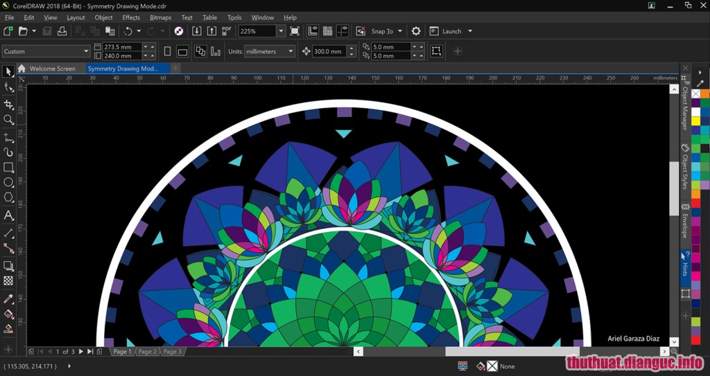Image resolution: width=710 pixels, height=376 pixels.
Task: Open the Tools menu
Action: click(234, 17)
